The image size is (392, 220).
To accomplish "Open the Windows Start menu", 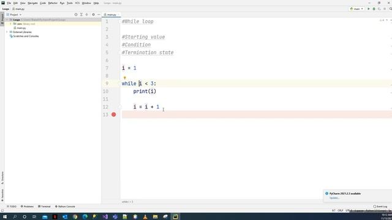I will click(5, 216).
